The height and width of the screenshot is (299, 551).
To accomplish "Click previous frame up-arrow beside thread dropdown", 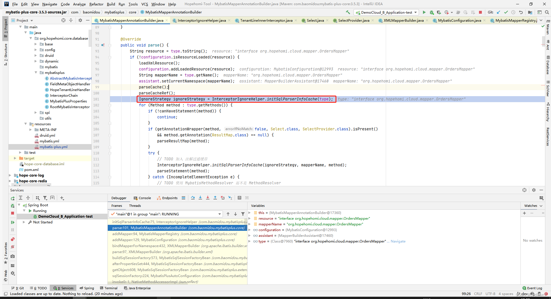I will coord(228,214).
